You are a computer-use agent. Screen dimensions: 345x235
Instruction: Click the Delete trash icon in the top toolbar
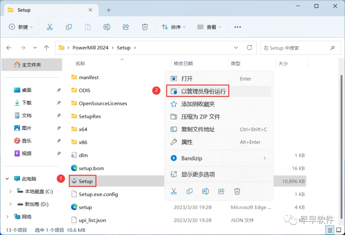click(145, 27)
